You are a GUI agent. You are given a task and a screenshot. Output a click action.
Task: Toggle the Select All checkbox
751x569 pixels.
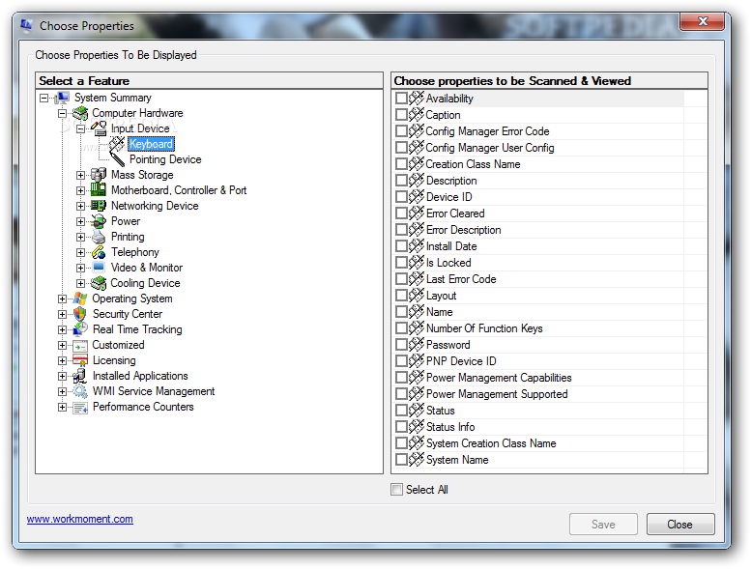point(396,489)
